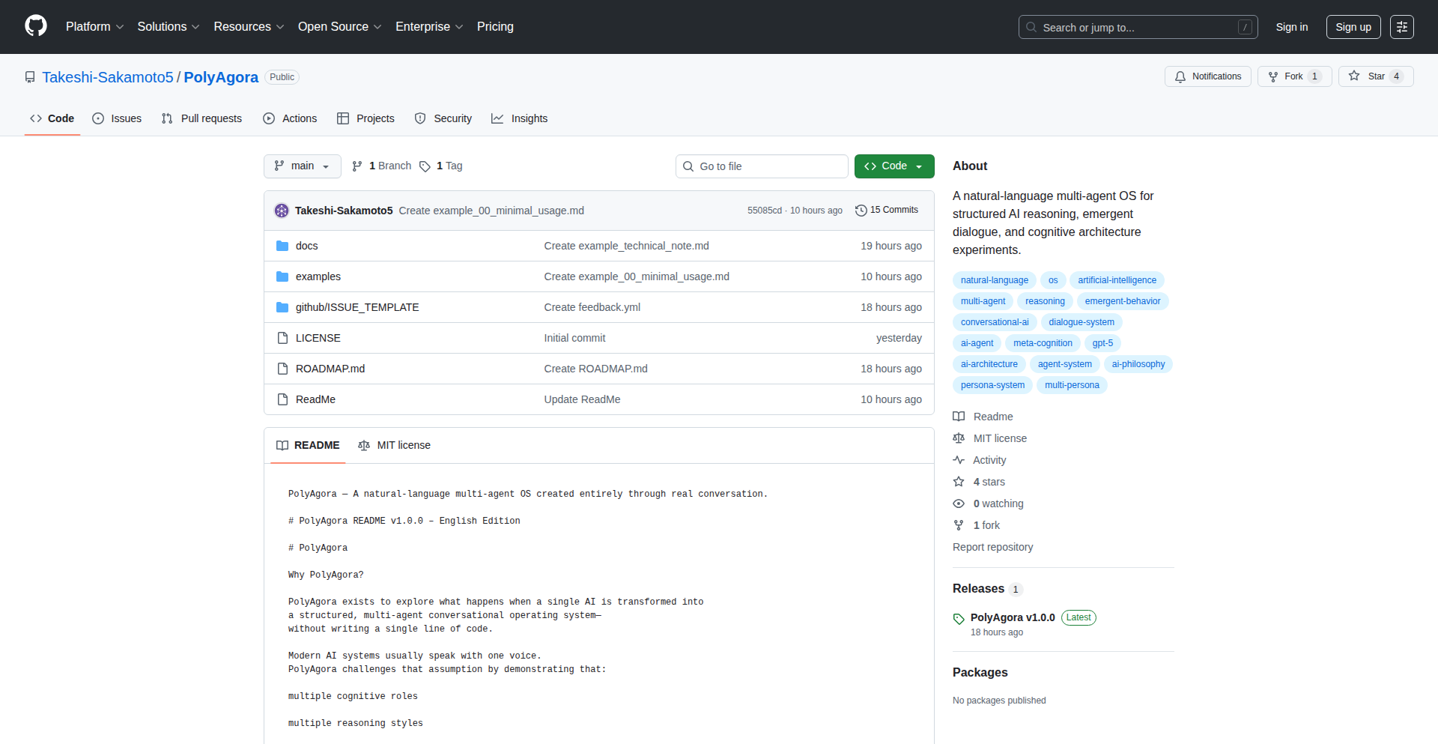Fork the PolyAgora repository
The image size is (1438, 744).
tap(1286, 76)
